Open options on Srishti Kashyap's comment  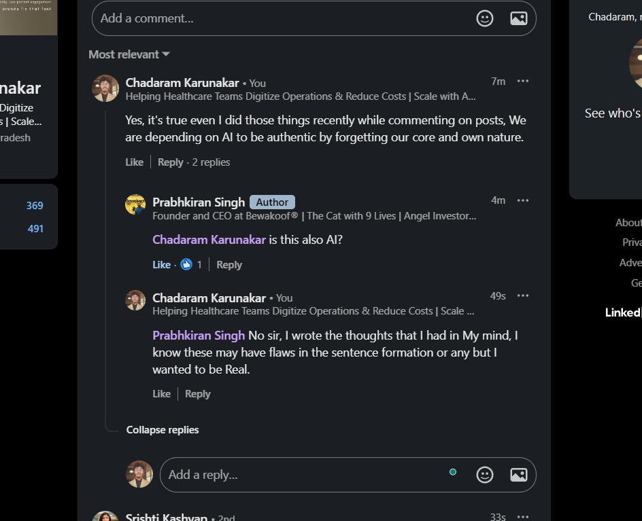pos(522,516)
